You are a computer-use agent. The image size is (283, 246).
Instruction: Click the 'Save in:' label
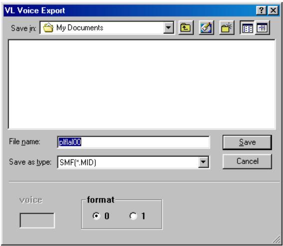click(x=23, y=28)
